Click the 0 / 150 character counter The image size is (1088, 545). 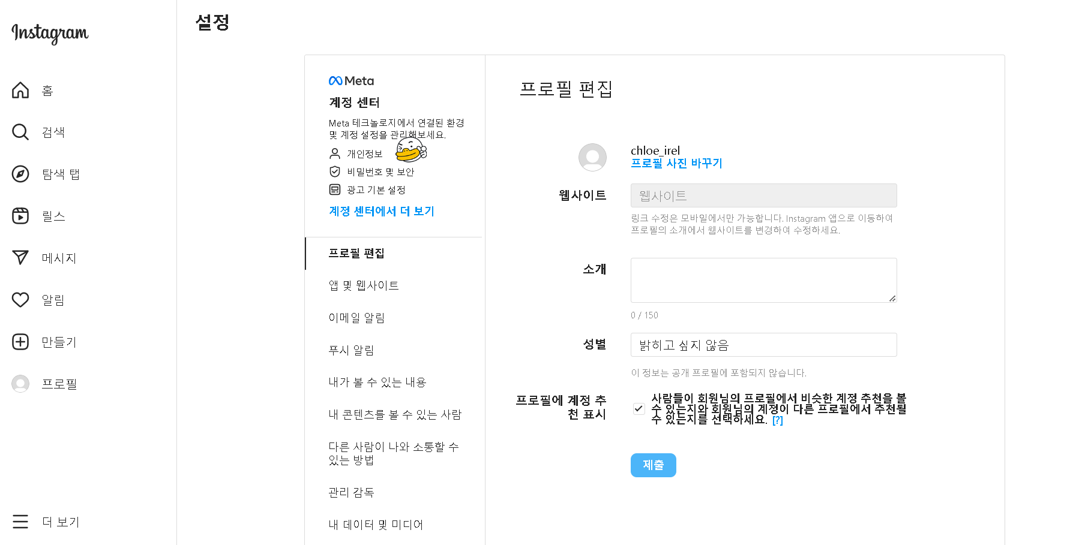click(x=644, y=315)
